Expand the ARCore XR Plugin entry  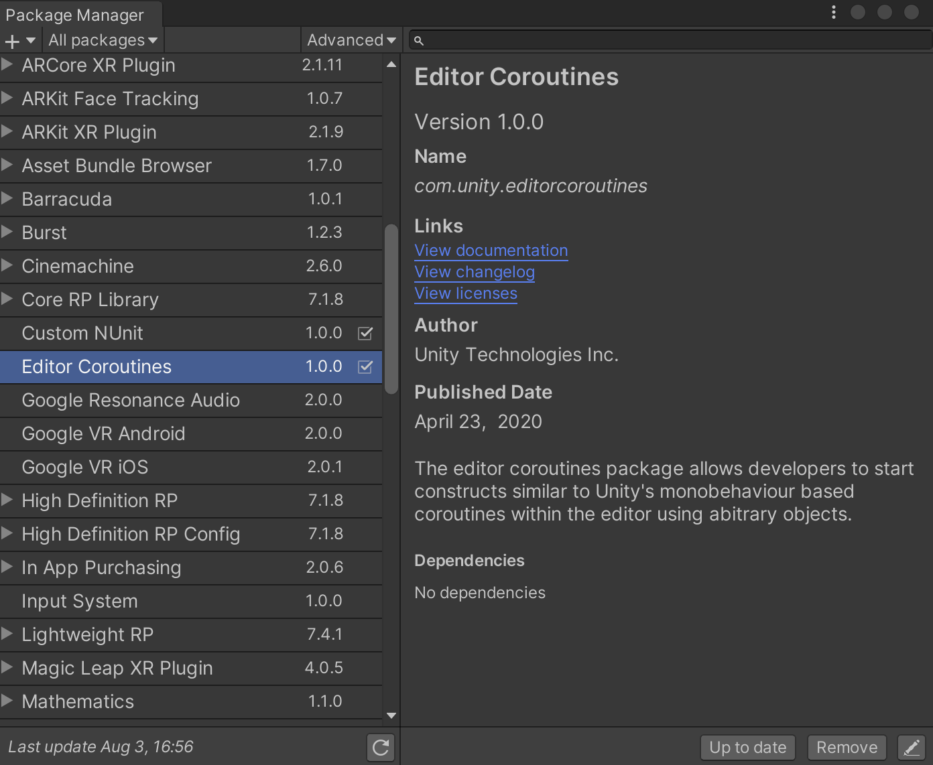7,65
